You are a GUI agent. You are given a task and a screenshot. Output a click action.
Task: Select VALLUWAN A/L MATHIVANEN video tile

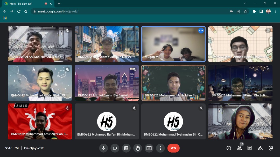40,44
